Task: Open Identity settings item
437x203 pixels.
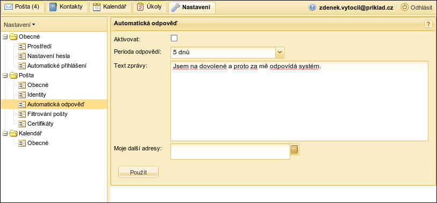Action: [37, 95]
